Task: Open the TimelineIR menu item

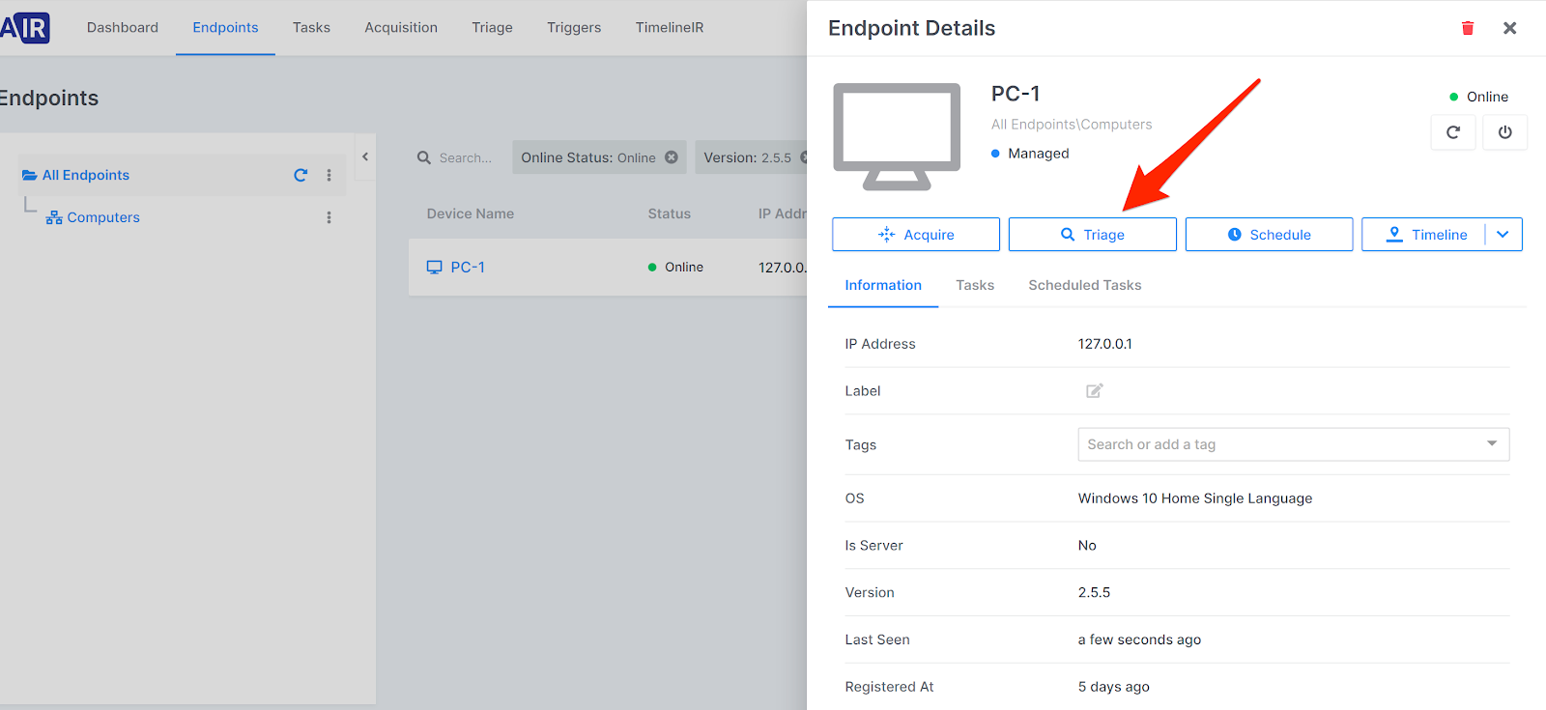Action: pos(669,27)
